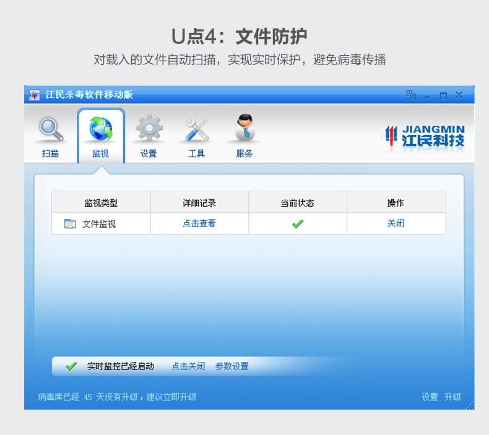Click the 实时监控已经启动 status text
The image size is (489, 435).
(121, 366)
